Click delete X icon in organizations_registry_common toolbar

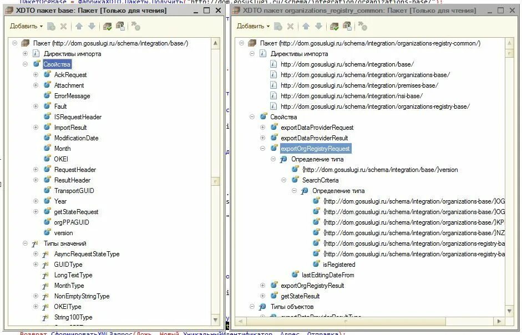pos(290,26)
